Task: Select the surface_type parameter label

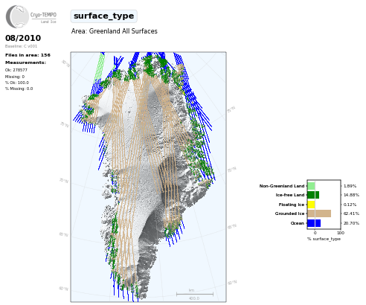Action: point(104,16)
